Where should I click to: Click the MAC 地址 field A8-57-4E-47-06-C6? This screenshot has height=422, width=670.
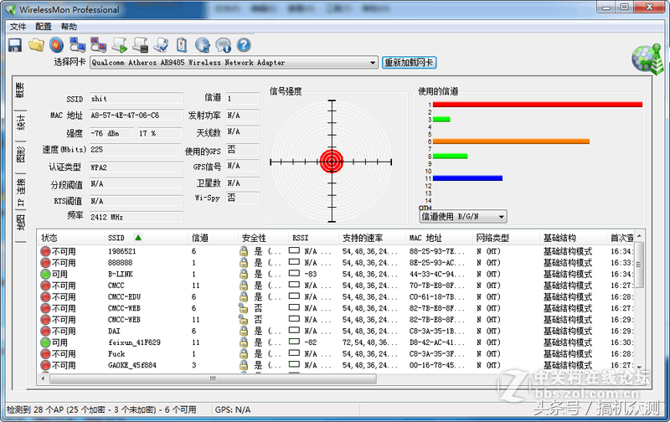click(x=136, y=116)
